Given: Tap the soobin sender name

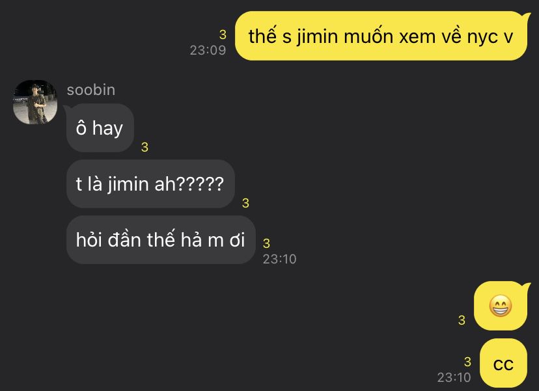Looking at the screenshot, I should click(91, 90).
